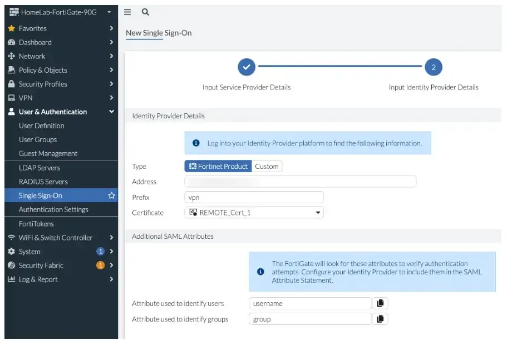
Task: Click the WiFi & Switch Controller icon
Action: (x=11, y=237)
